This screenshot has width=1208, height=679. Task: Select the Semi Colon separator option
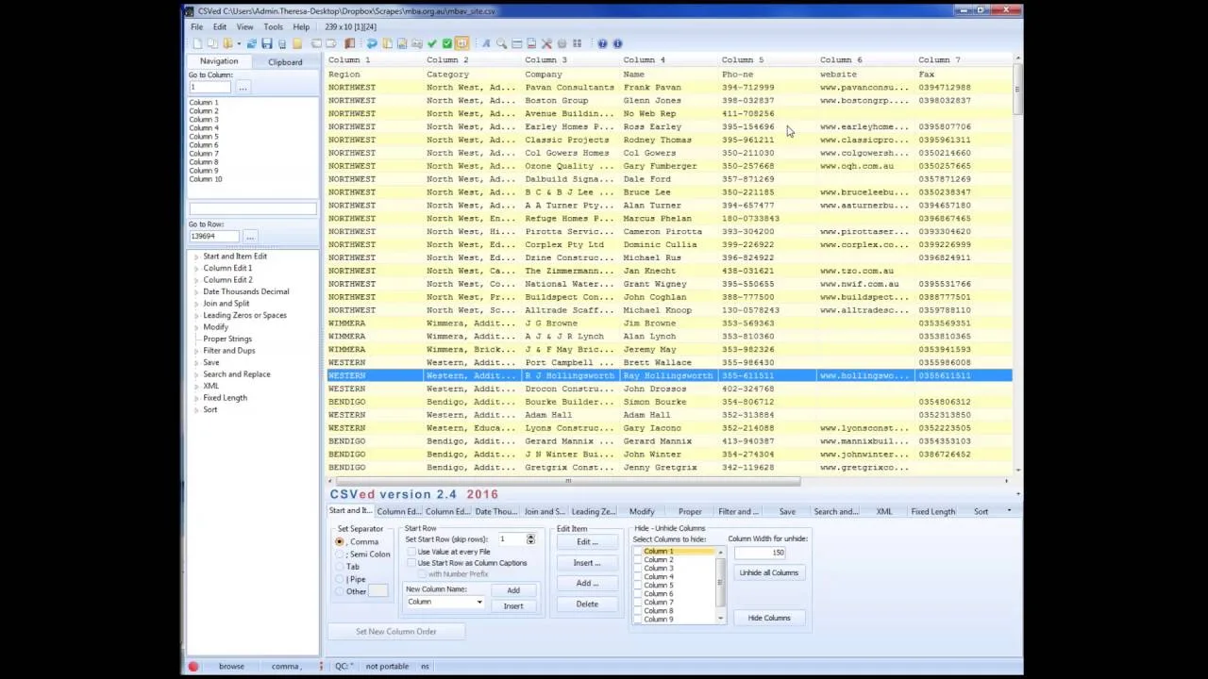tap(340, 555)
